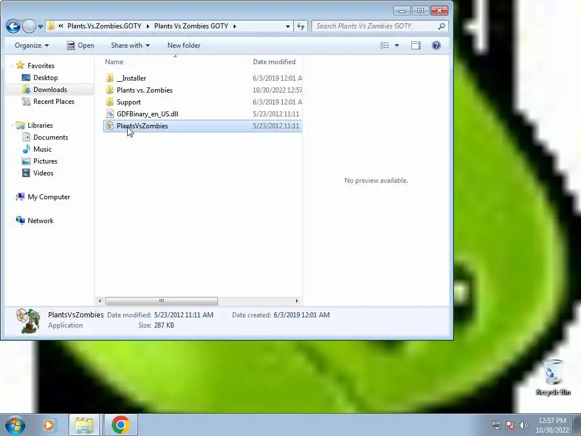Click the Show desktop button
This screenshot has width=581, height=436.
(577, 425)
